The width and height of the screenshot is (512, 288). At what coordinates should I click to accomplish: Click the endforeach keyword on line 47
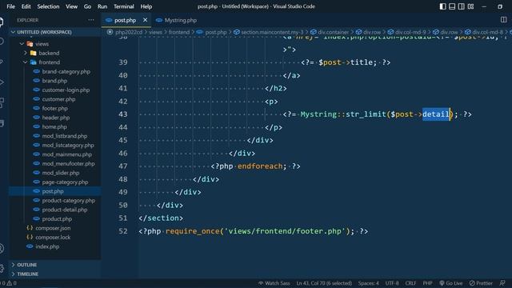(260, 166)
